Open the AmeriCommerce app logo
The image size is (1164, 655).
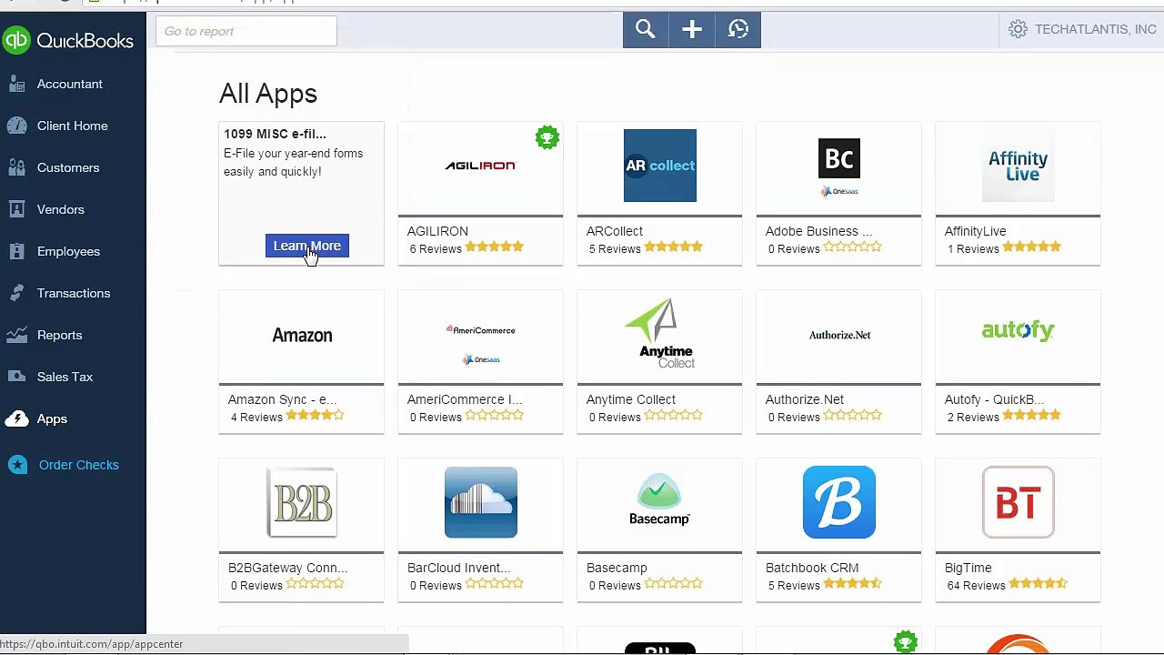[480, 344]
